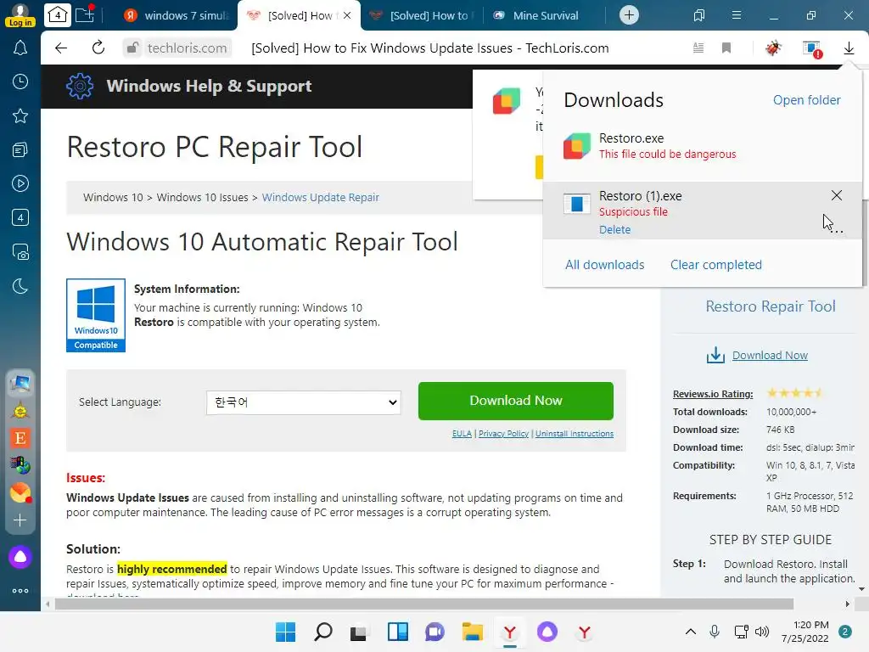
Task: Open the browser hamburger menu
Action: 736,15
